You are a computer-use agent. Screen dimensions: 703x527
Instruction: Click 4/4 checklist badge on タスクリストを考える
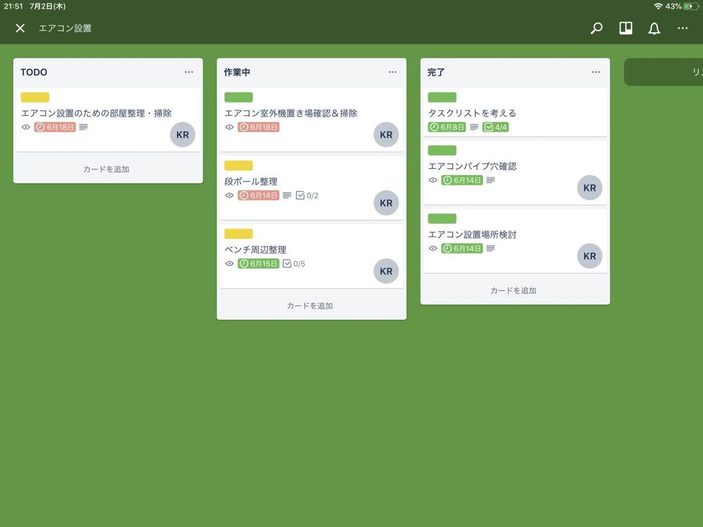pyautogui.click(x=496, y=127)
